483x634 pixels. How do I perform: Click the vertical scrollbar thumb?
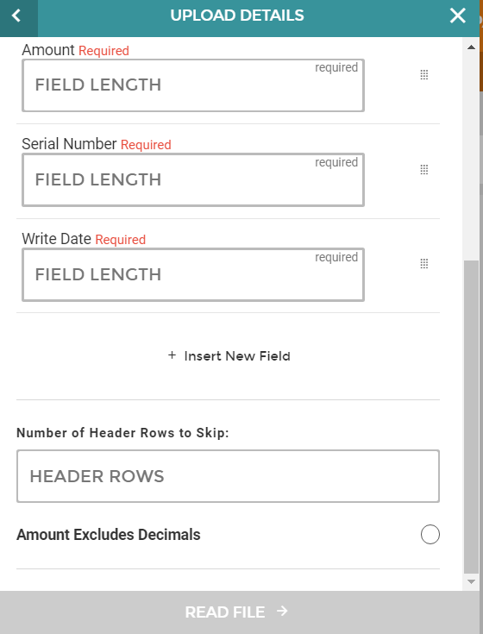pos(471,417)
